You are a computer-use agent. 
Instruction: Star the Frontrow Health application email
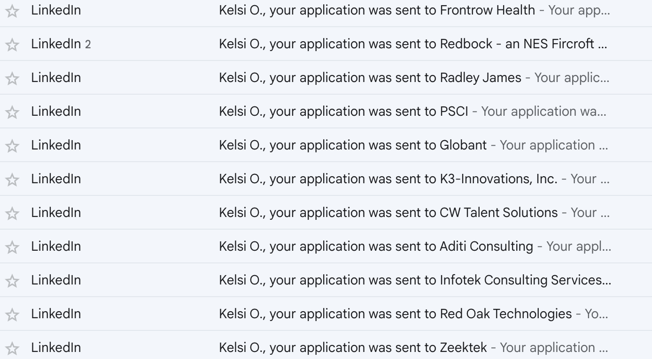pos(12,11)
